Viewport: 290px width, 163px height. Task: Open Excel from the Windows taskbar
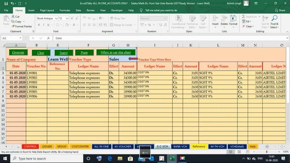pos(172,158)
